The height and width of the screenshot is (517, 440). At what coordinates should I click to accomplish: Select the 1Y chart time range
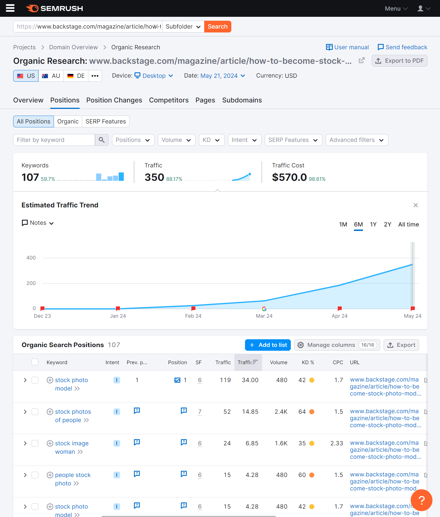[373, 224]
